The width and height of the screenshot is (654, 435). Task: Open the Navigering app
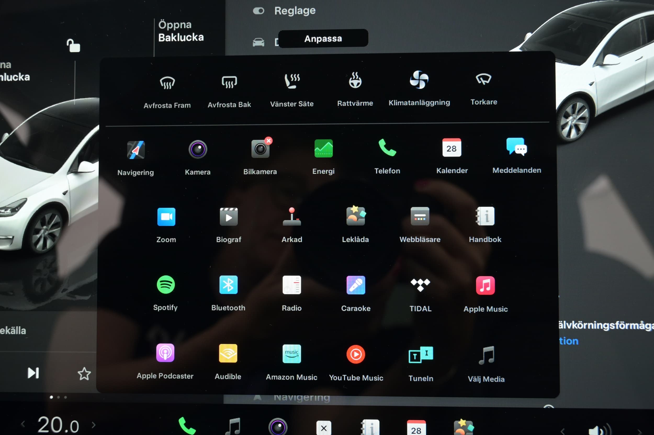point(136,159)
